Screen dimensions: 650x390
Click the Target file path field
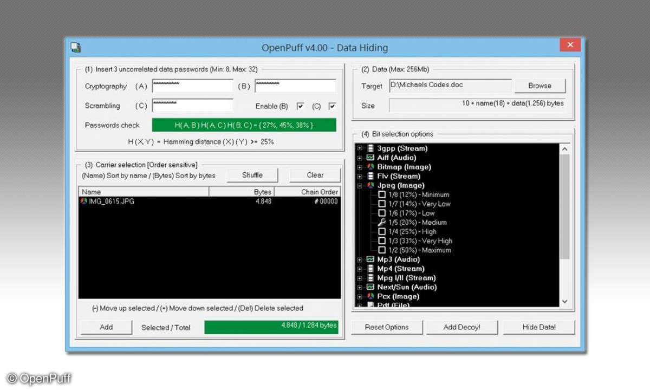(x=450, y=86)
